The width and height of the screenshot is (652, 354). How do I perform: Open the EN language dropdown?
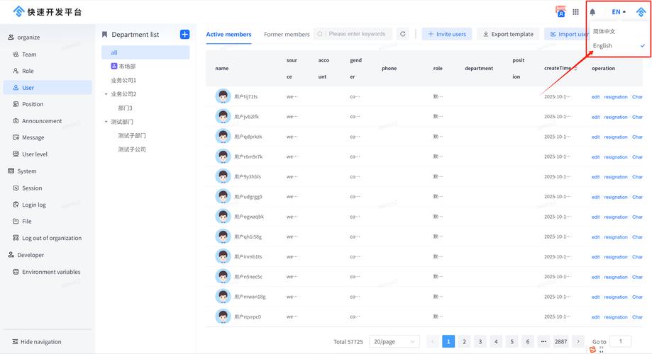click(x=618, y=12)
